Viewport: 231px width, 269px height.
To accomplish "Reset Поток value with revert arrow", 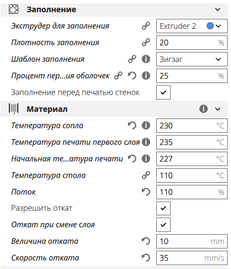I will click(x=146, y=192).
